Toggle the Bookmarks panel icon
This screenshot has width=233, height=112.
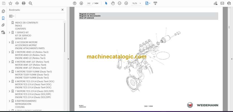pos(3,18)
